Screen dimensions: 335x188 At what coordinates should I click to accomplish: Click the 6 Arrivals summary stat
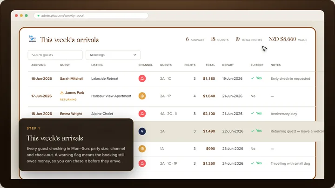(x=195, y=39)
